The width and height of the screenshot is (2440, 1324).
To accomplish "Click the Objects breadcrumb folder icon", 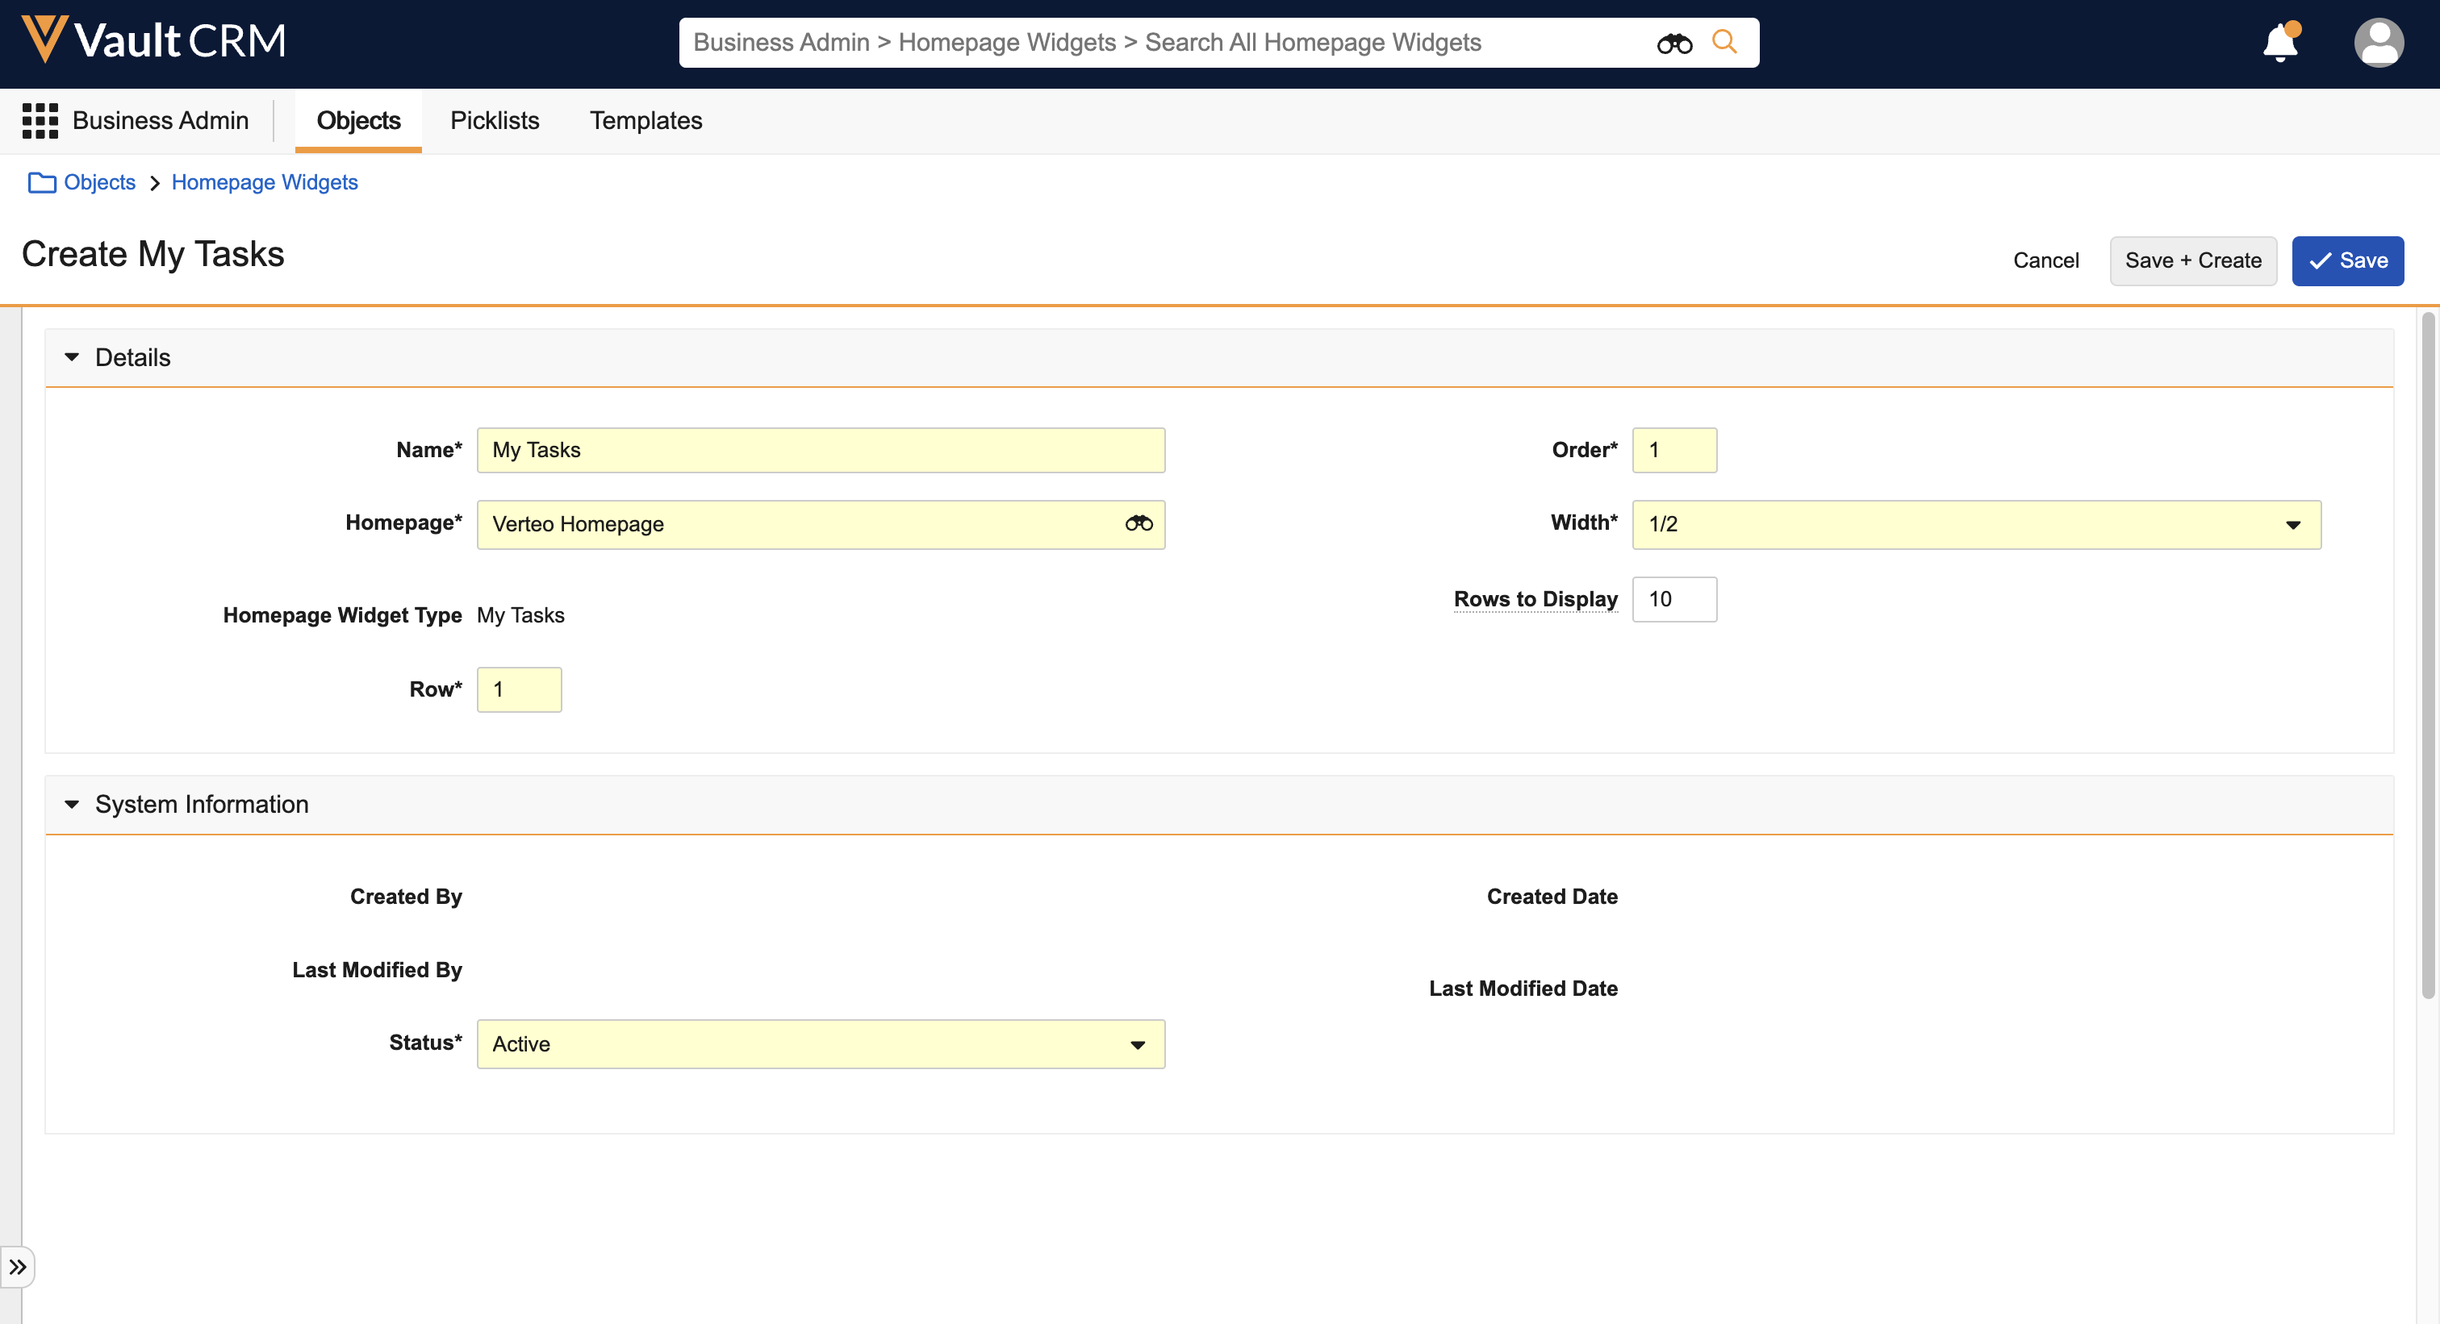I will [42, 183].
